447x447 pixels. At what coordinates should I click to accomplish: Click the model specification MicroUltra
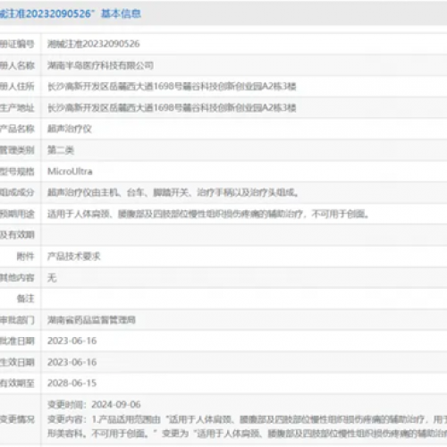click(70, 172)
